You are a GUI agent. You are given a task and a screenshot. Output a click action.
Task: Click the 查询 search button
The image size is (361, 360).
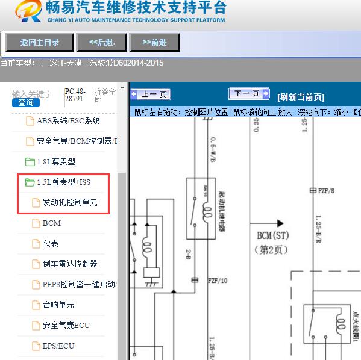(x=26, y=102)
